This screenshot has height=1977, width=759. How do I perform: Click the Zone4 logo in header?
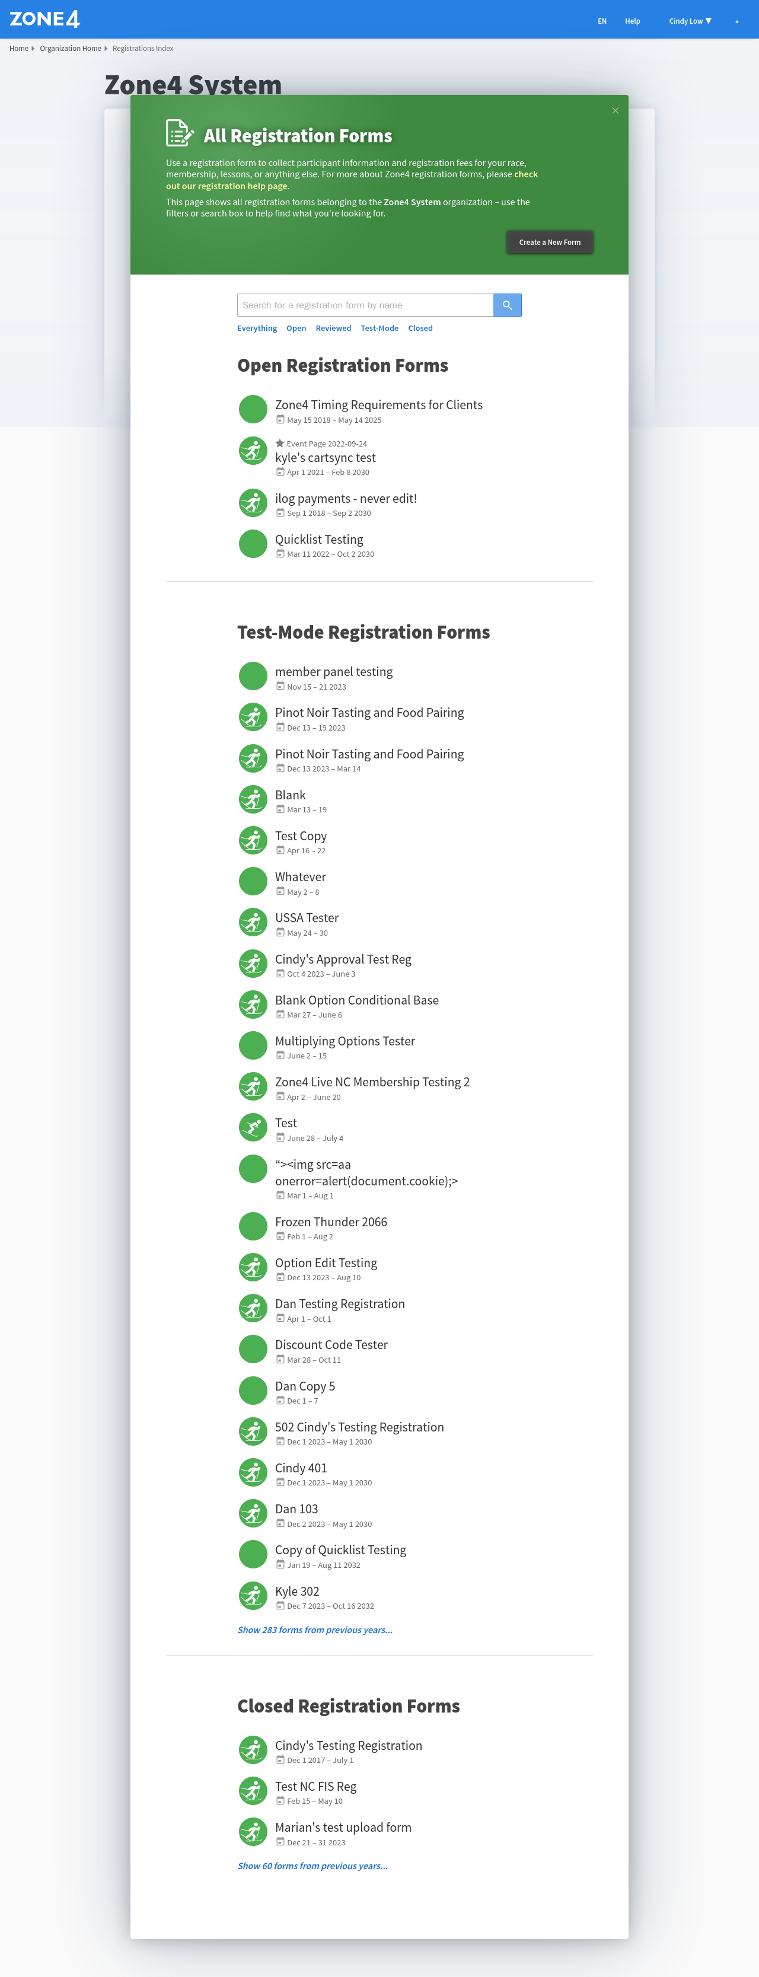point(44,19)
